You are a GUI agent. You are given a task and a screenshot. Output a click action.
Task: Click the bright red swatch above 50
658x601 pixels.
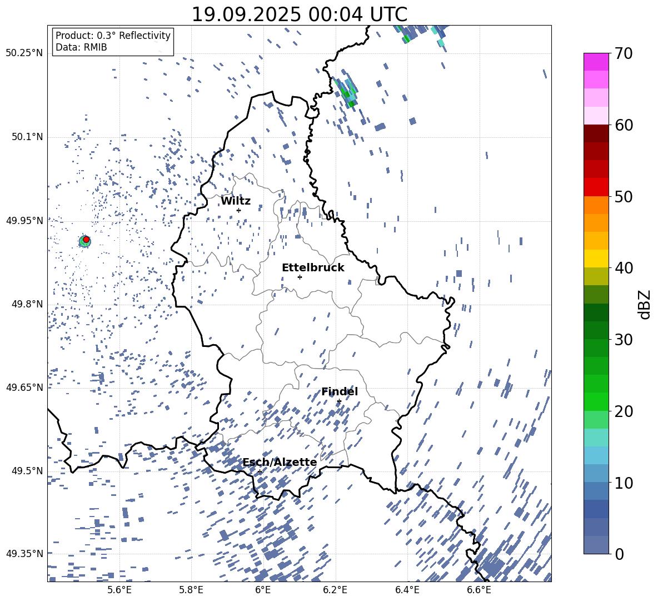[x=596, y=187]
